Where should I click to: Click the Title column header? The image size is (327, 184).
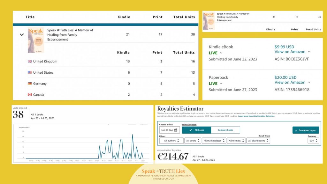coord(30,17)
